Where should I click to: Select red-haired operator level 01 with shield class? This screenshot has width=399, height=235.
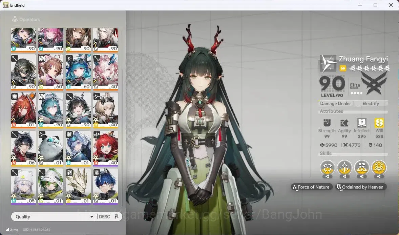click(23, 110)
